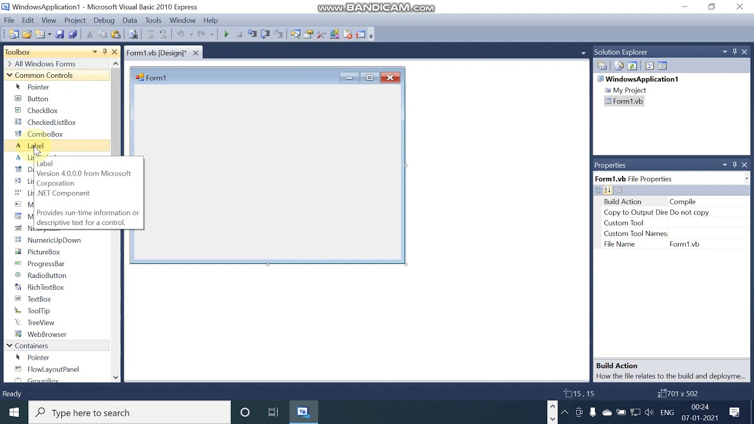
Task: Click the Properties icon in Solution Explorer toolbar
Action: [x=602, y=66]
